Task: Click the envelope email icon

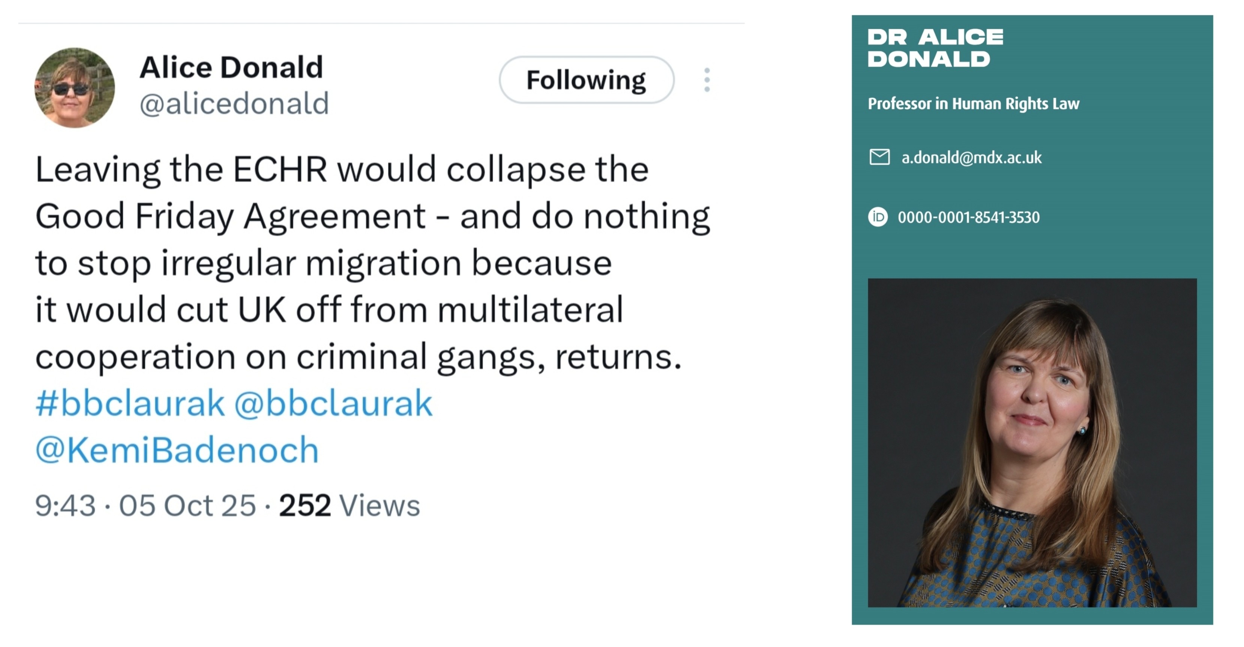Action: pos(879,157)
